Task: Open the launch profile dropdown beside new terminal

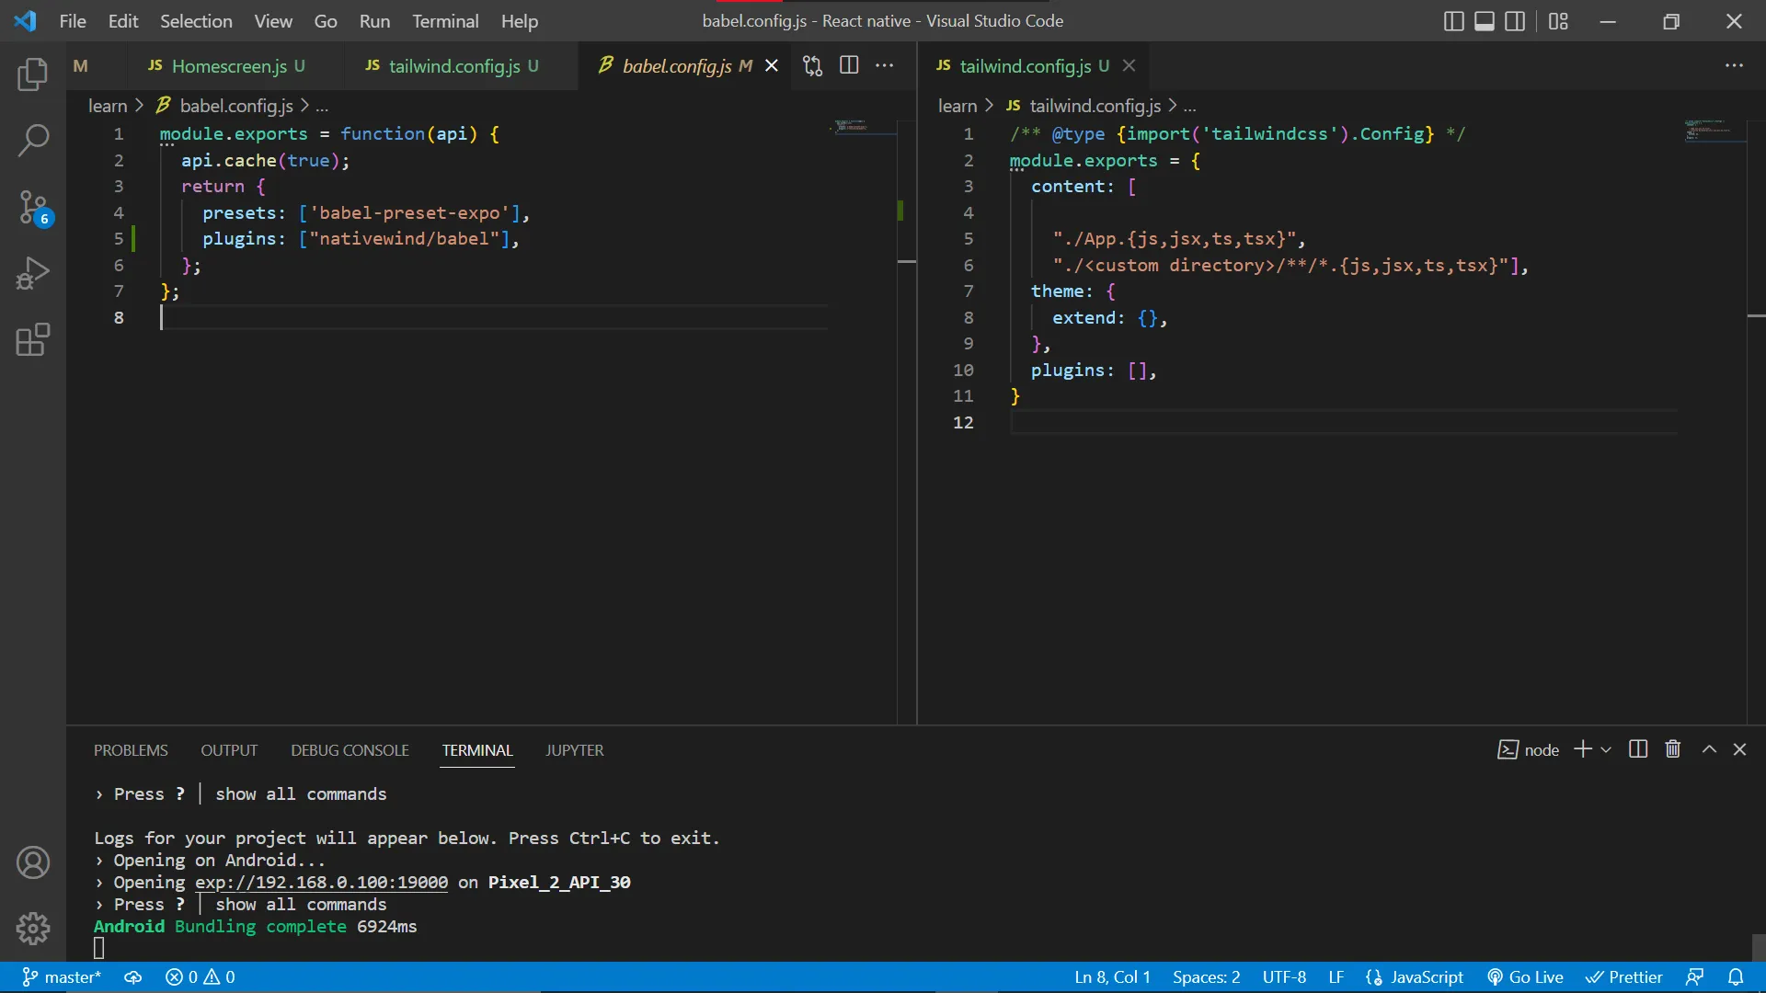Action: point(1606,750)
